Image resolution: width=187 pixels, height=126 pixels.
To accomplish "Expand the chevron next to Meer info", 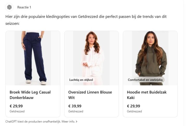I will point(77,122).
